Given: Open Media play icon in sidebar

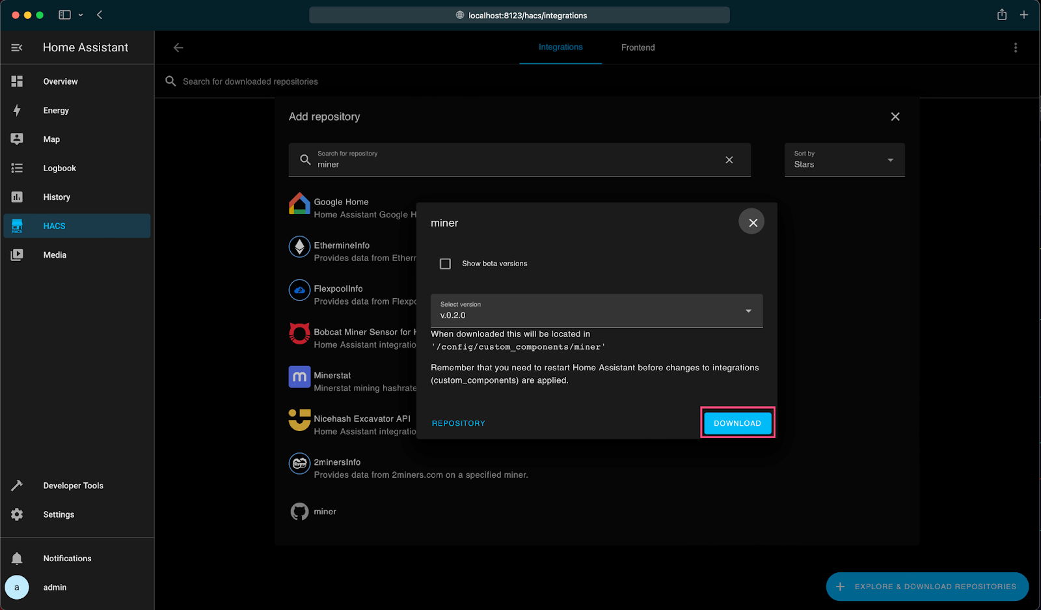Looking at the screenshot, I should tap(17, 255).
